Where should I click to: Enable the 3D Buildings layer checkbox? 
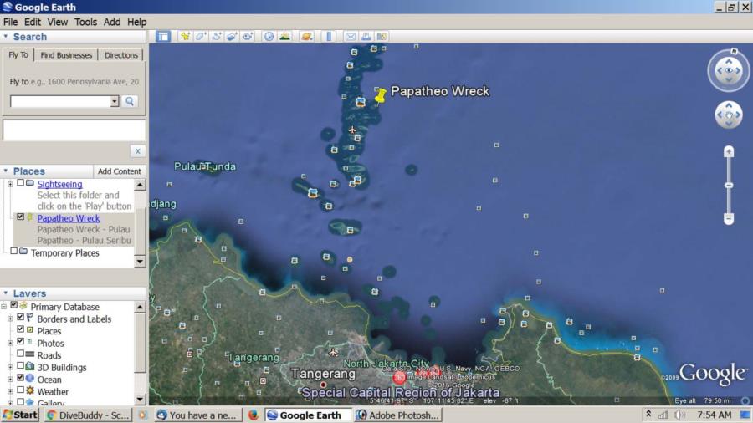(x=20, y=365)
